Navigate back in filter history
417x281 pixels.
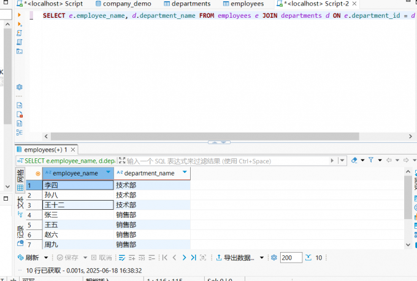point(389,160)
